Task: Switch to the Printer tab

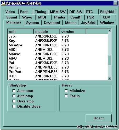Action: (60, 17)
